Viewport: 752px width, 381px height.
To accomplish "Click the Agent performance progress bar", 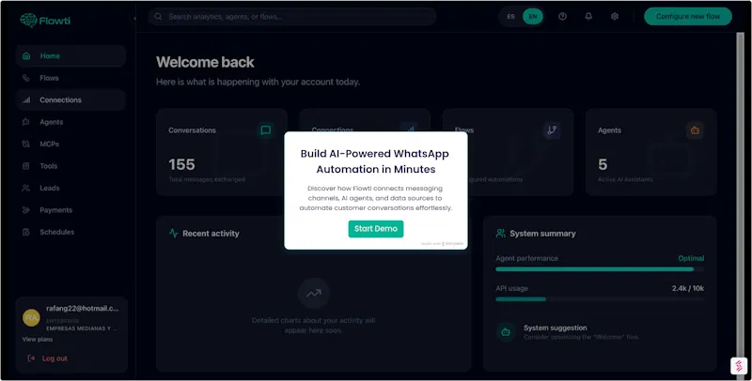I will pos(600,269).
